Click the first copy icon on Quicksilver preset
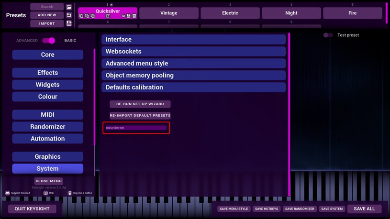 pyautogui.click(x=81, y=16)
